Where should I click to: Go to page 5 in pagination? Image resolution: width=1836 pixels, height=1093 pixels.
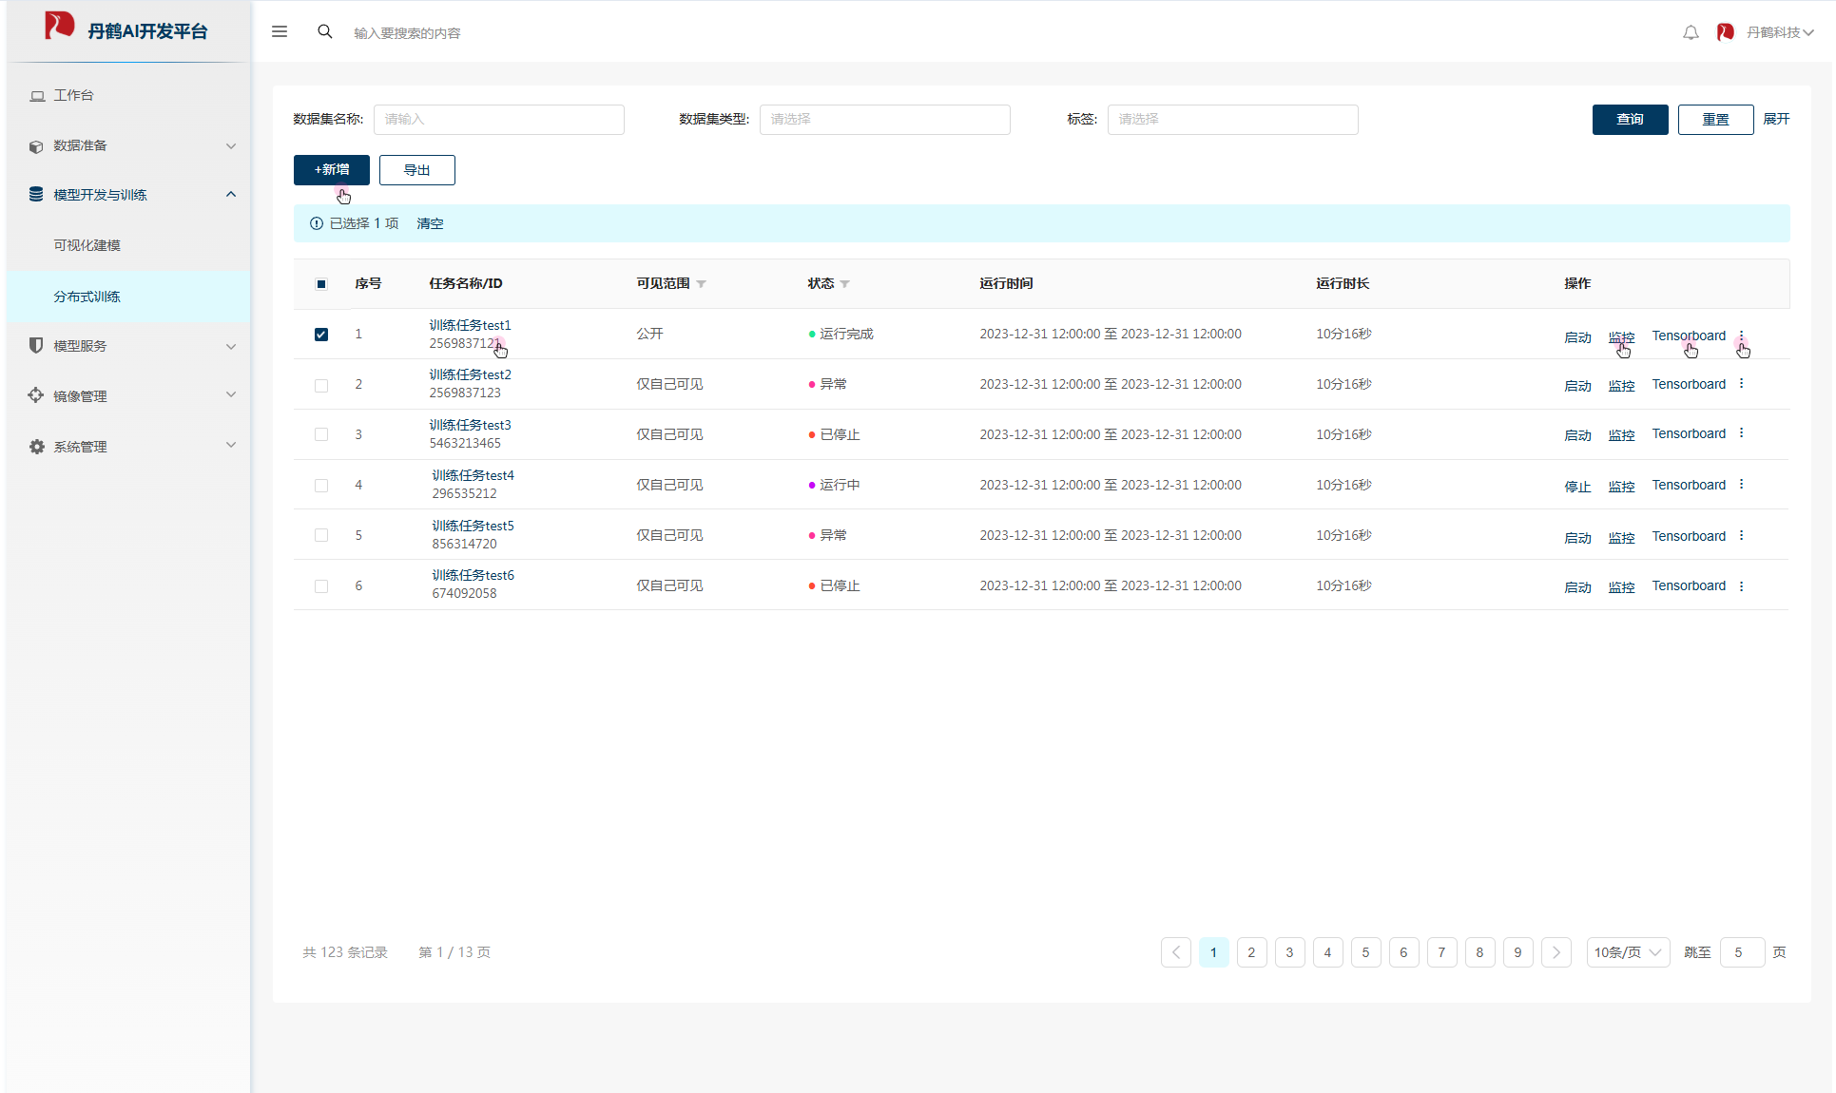[1366, 952]
